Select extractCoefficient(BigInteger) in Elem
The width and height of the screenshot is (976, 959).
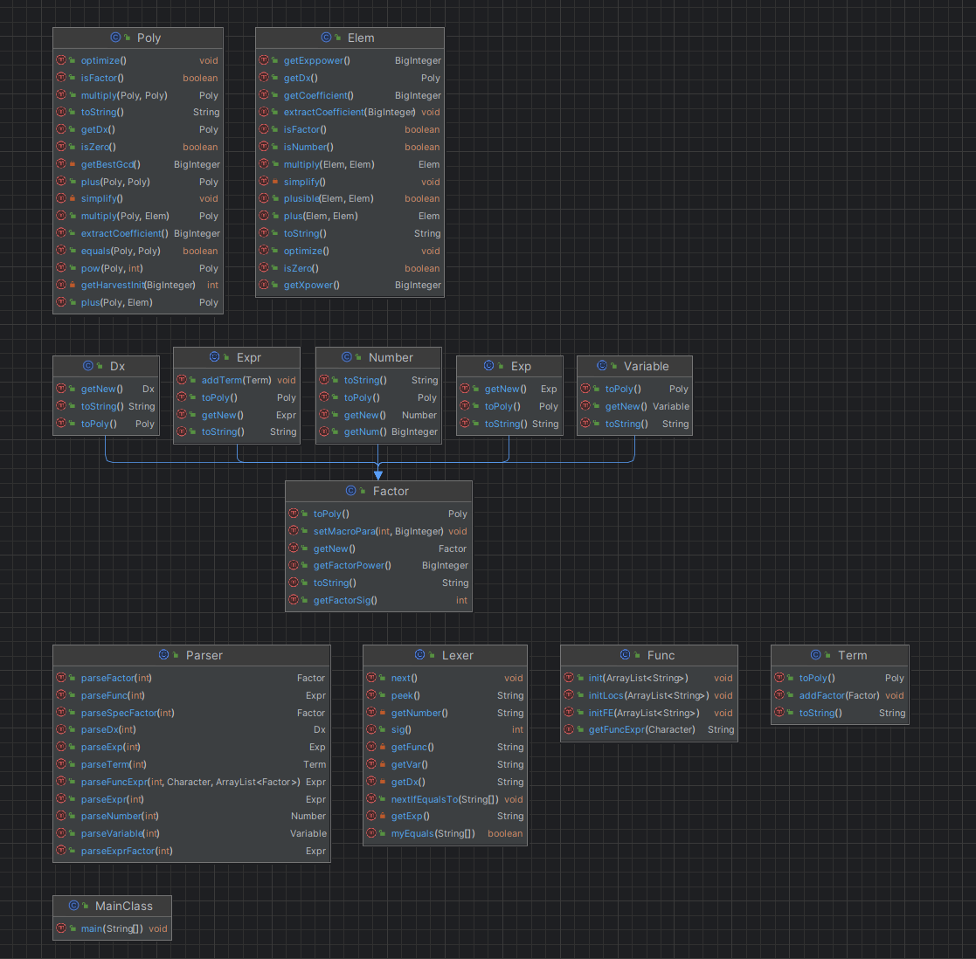point(350,112)
